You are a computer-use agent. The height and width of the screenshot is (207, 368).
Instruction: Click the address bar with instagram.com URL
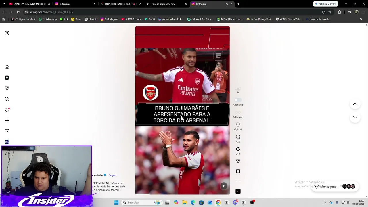pyautogui.click(x=172, y=12)
